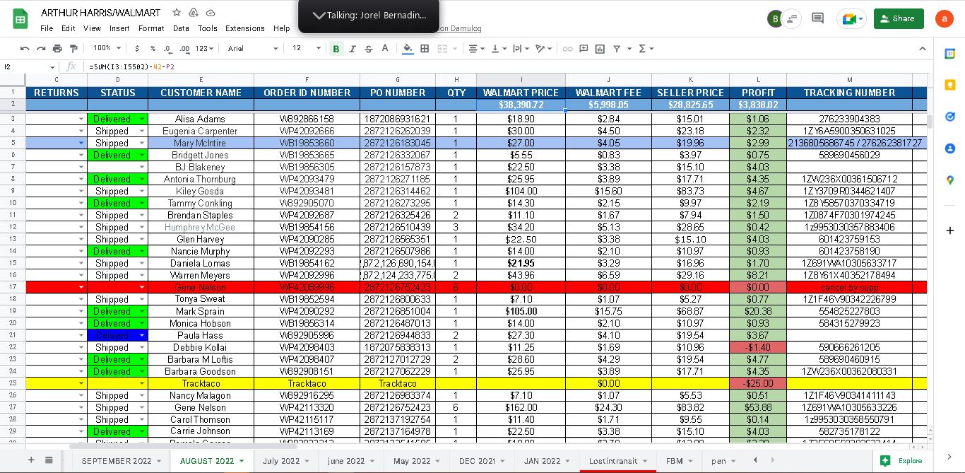Click the Create a filter icon
Screen dimensions: 965x473
point(617,49)
